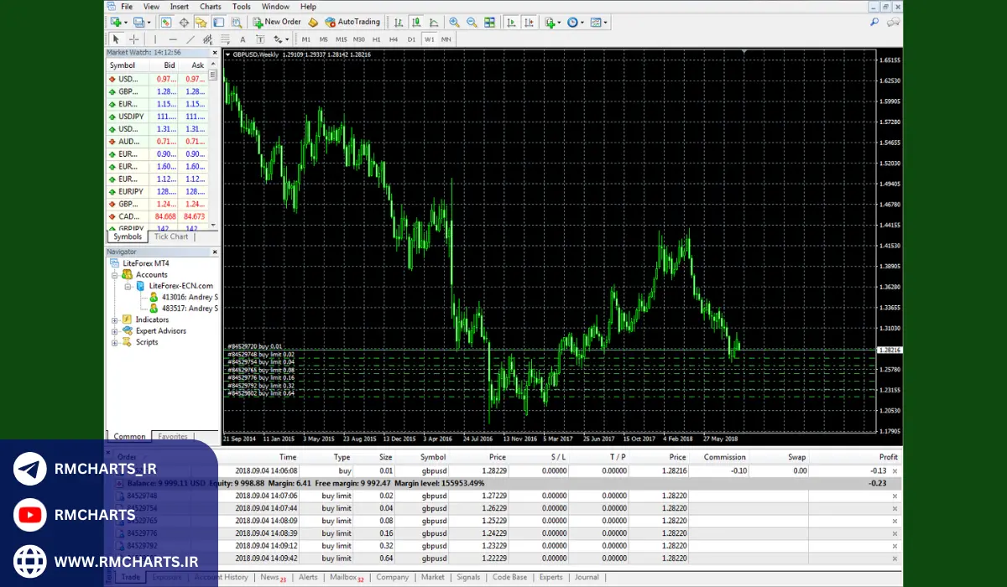Close the Navigator panel
This screenshot has width=1007, height=587.
tap(215, 252)
